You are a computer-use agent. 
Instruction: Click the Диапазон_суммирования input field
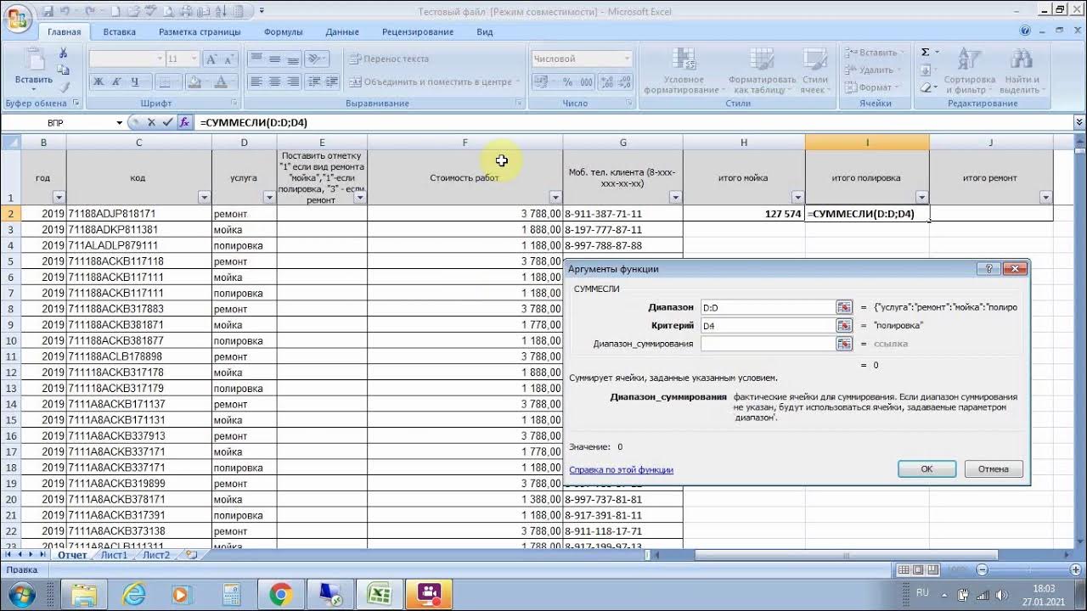768,344
